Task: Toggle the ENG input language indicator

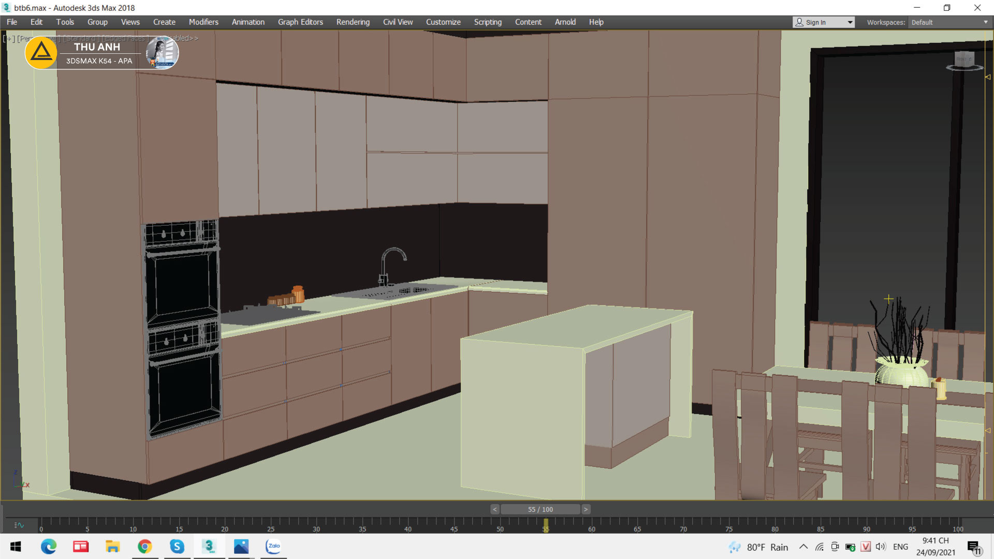Action: (900, 547)
